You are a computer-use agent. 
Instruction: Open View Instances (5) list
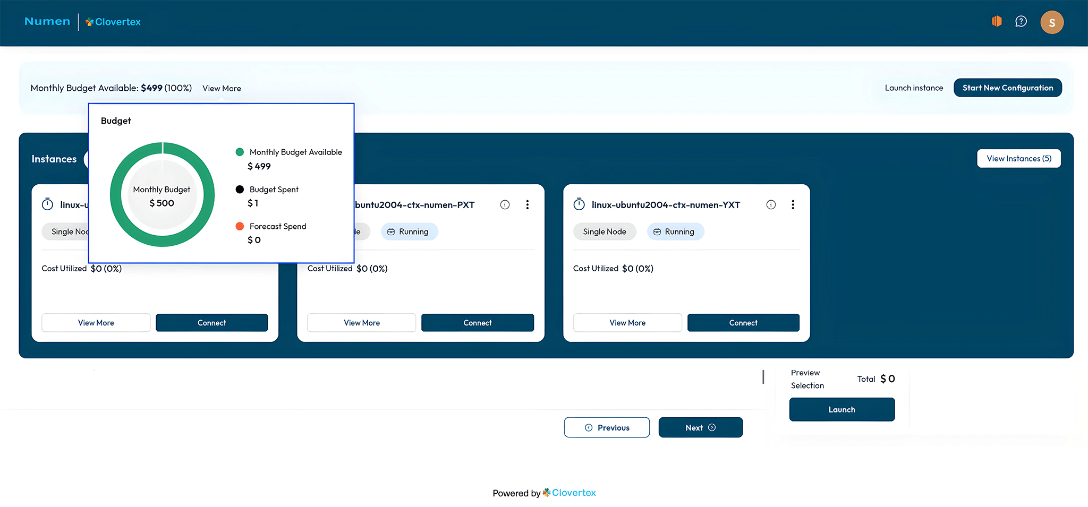coord(1018,158)
